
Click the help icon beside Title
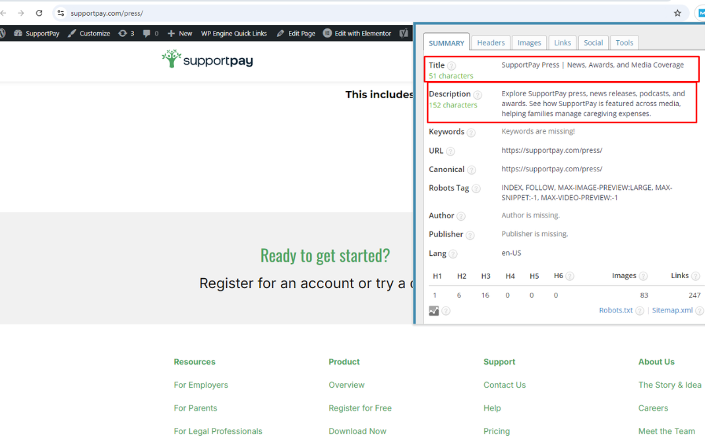pos(452,66)
